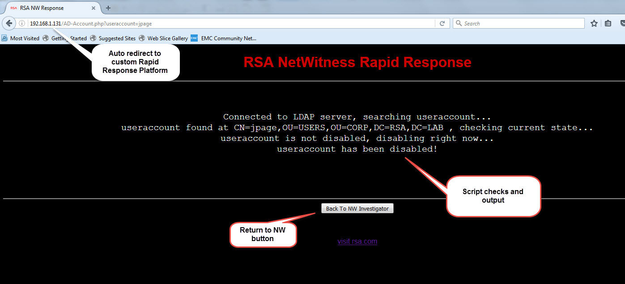Click the magnifier icon in the Search box

(x=459, y=24)
